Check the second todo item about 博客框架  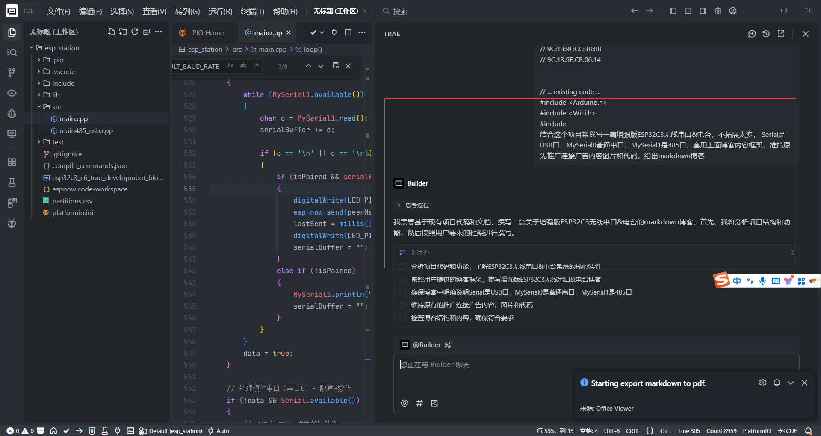click(402, 280)
